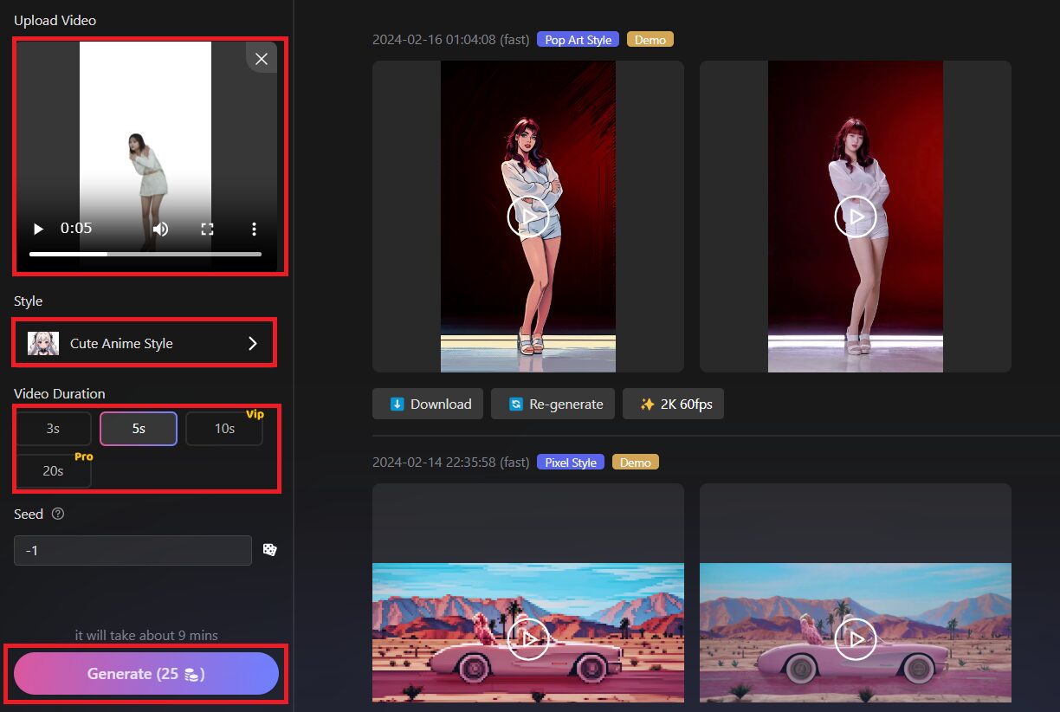Screen dimensions: 1060x712
Task: Play the Pixel Style car video
Action: click(527, 639)
